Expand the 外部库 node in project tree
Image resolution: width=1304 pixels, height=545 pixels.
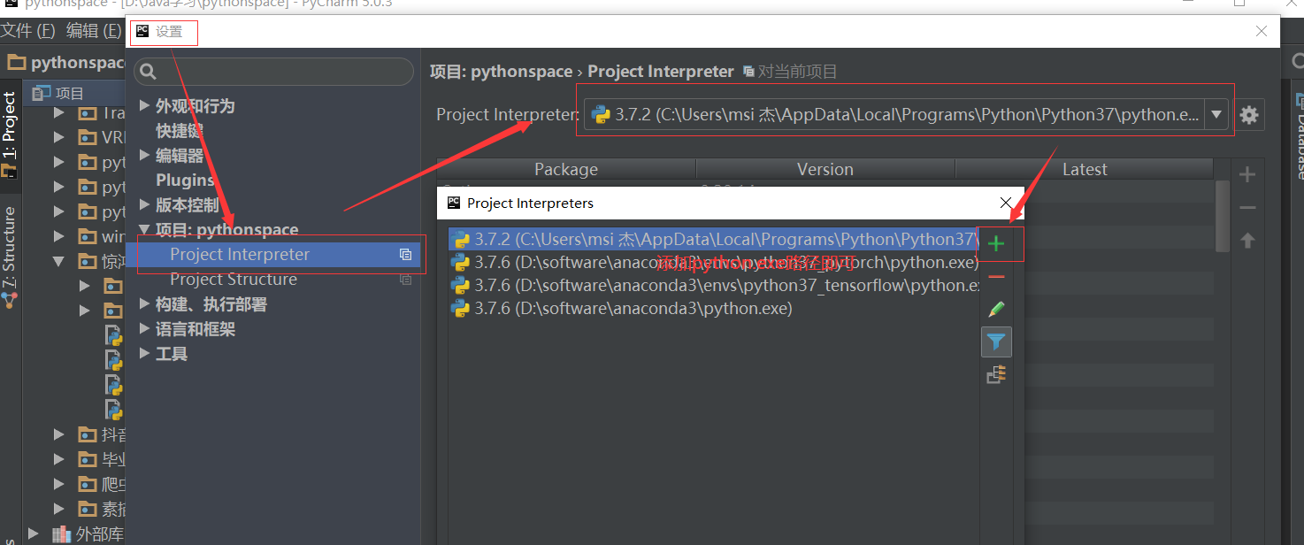click(35, 534)
